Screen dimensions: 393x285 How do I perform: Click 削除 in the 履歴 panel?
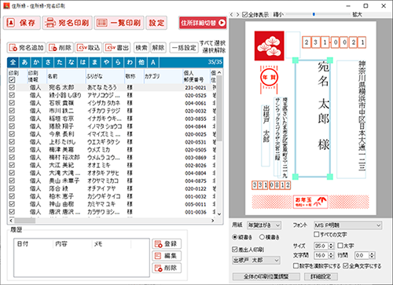point(167,268)
